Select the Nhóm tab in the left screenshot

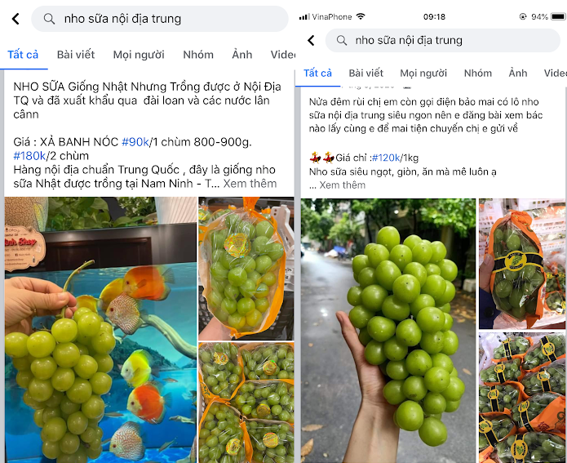(x=198, y=55)
